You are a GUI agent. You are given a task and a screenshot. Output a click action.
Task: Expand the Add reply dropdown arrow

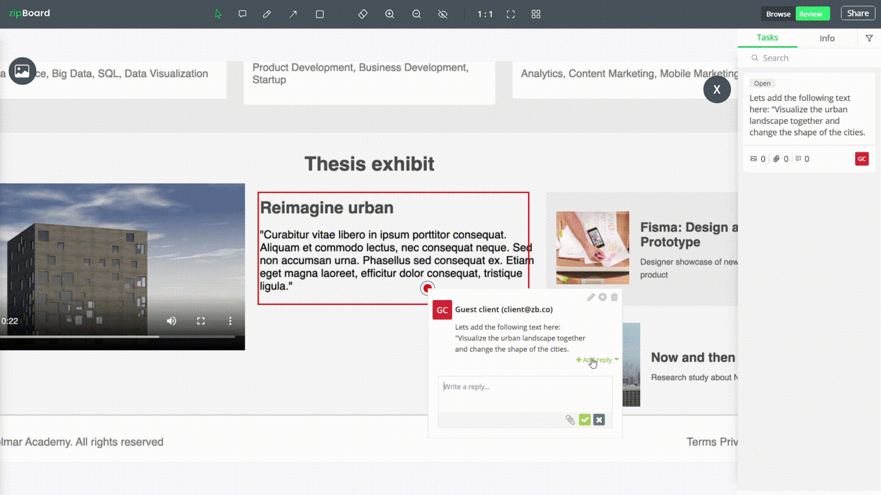616,360
